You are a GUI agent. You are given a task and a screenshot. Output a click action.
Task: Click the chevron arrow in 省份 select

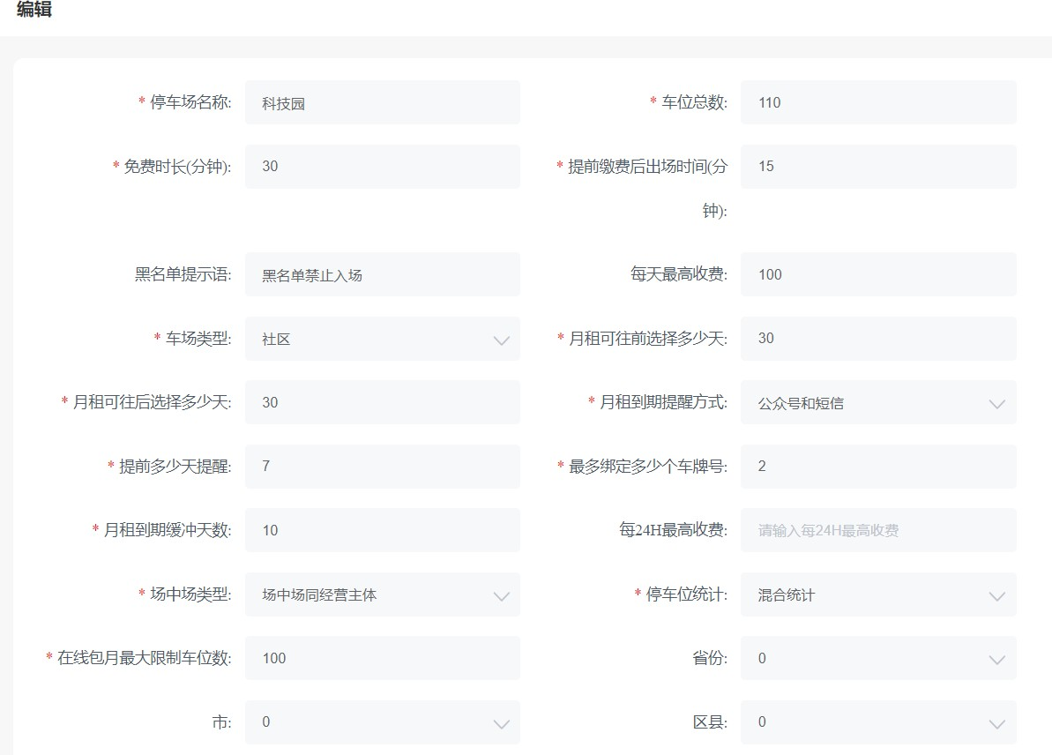(x=997, y=660)
